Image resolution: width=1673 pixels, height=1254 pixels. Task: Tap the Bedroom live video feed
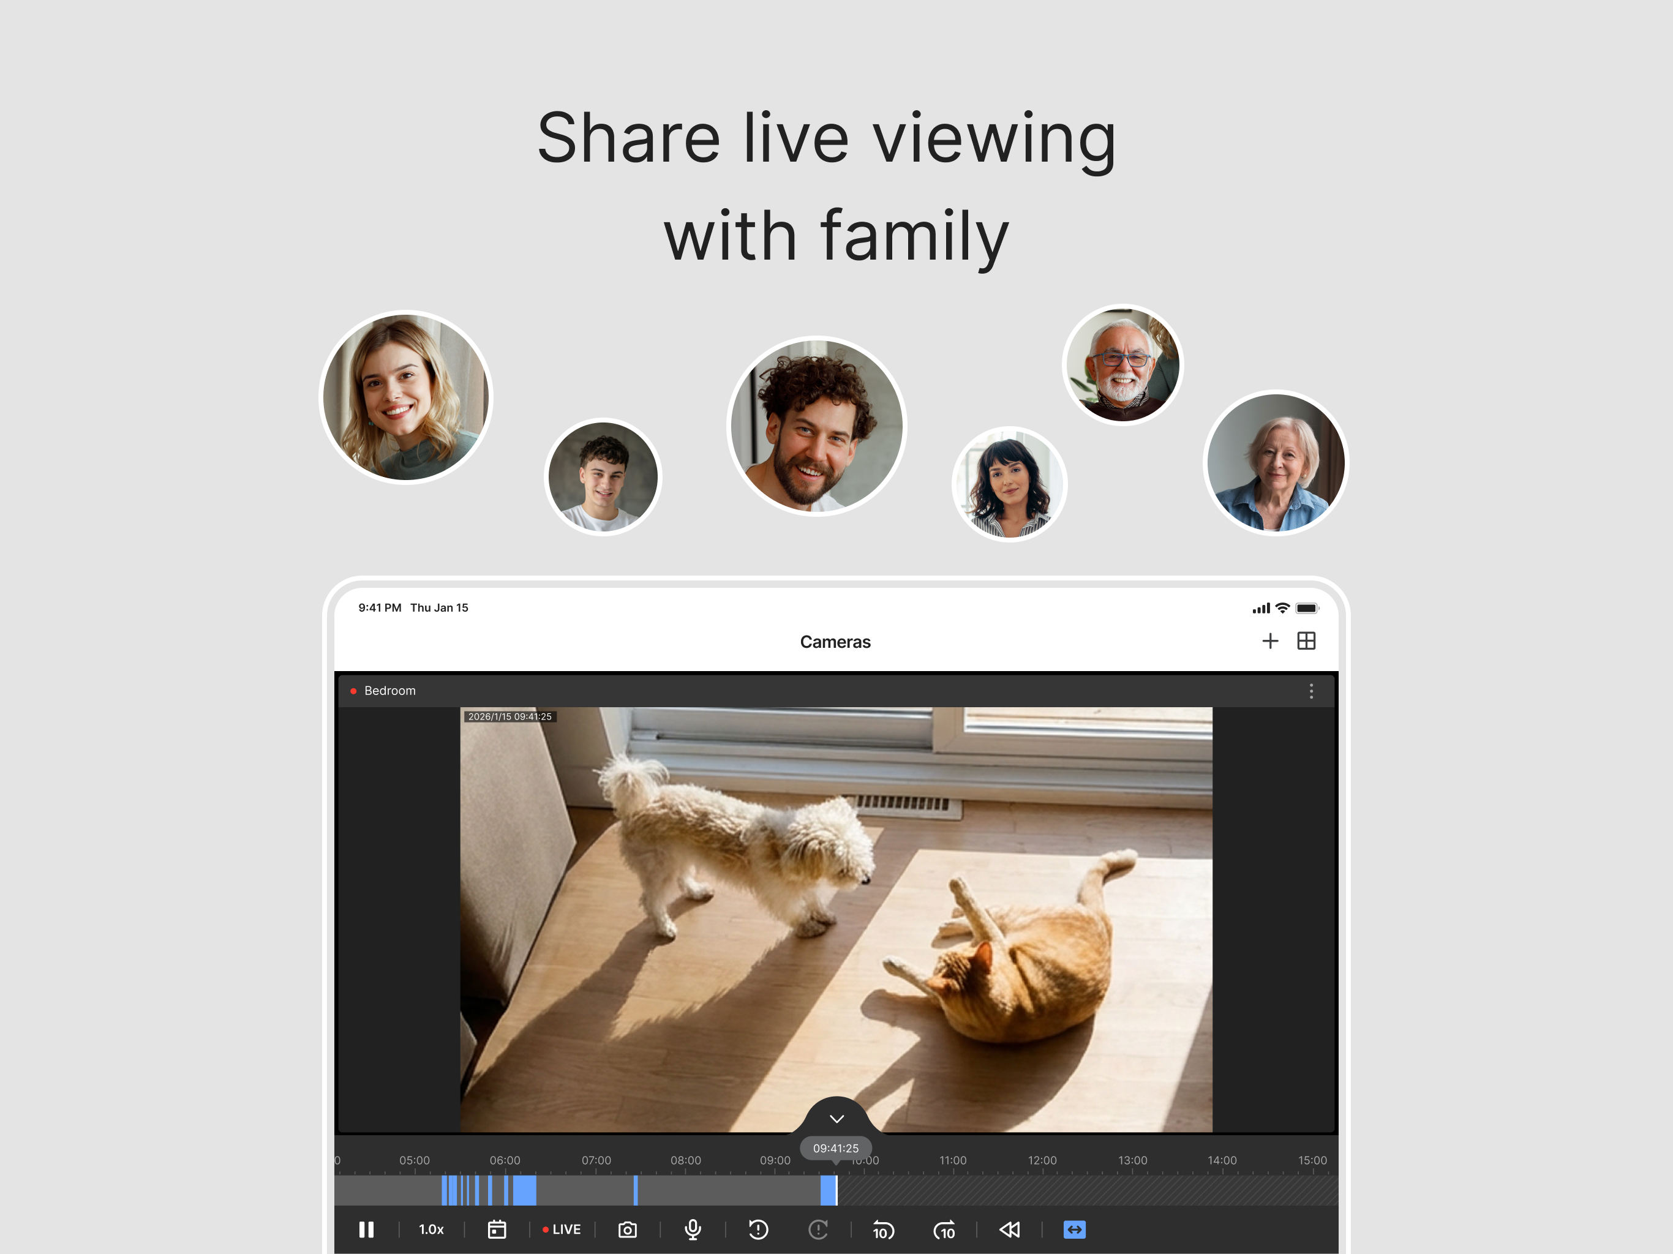(837, 920)
